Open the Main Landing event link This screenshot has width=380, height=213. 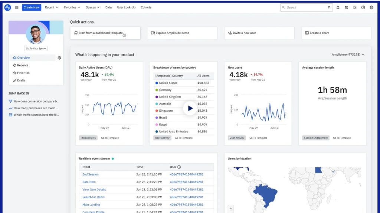[x=91, y=205]
